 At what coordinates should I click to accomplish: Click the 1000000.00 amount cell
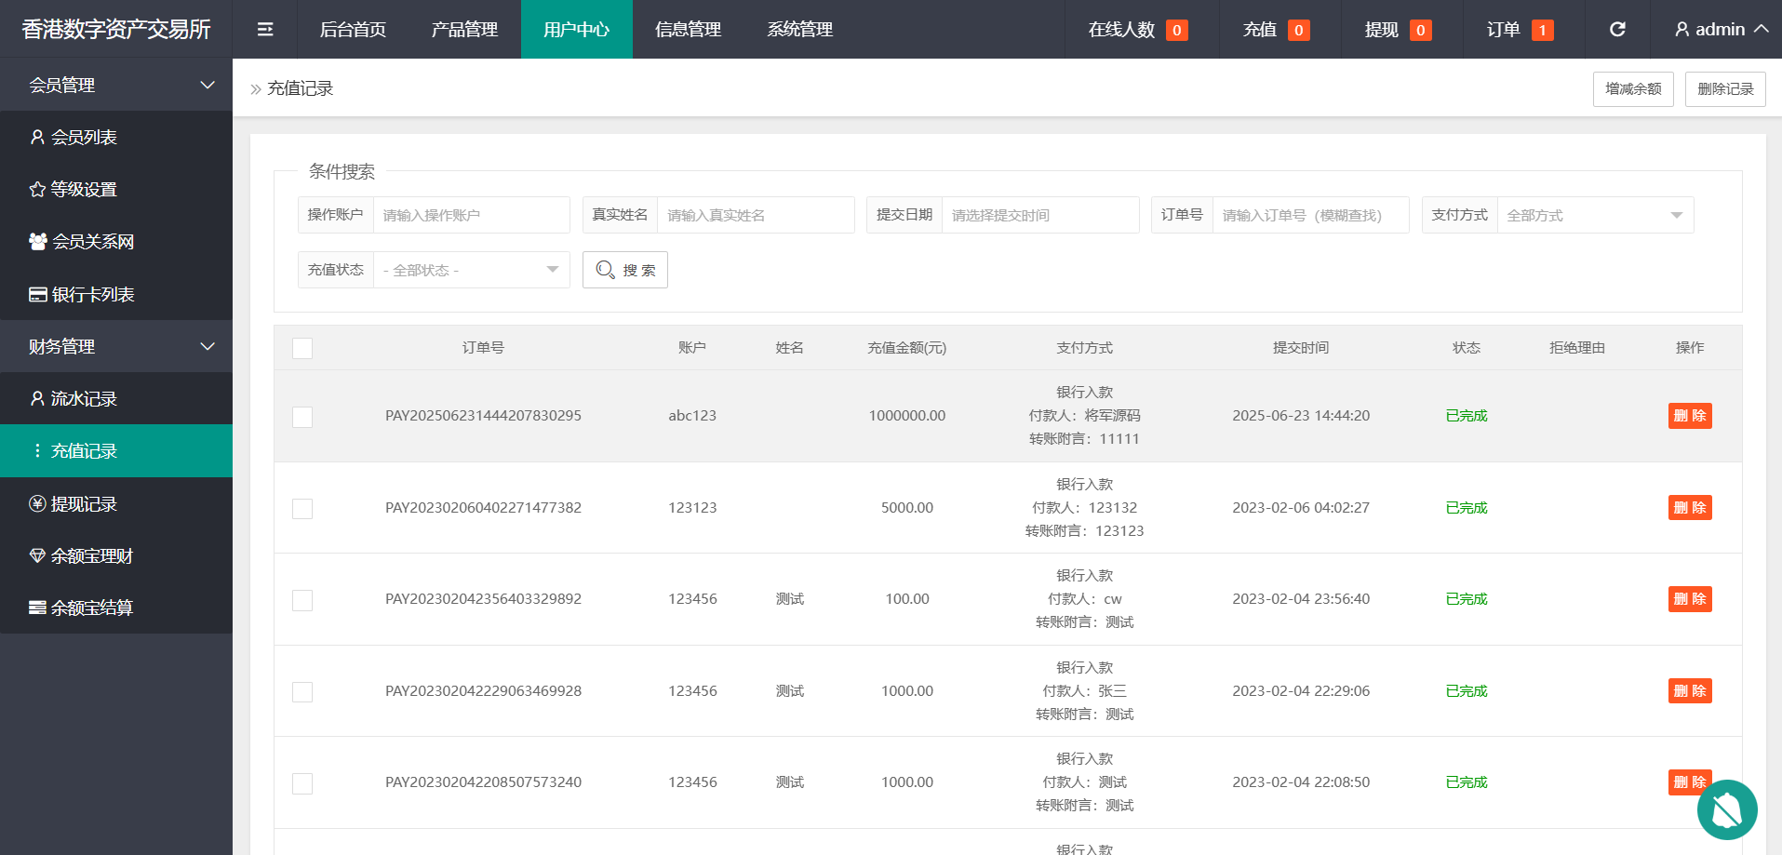pos(907,416)
